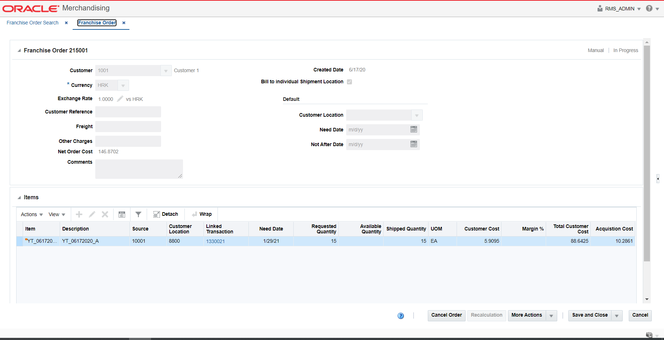Click the vertical scrollbar up arrow

[647, 42]
